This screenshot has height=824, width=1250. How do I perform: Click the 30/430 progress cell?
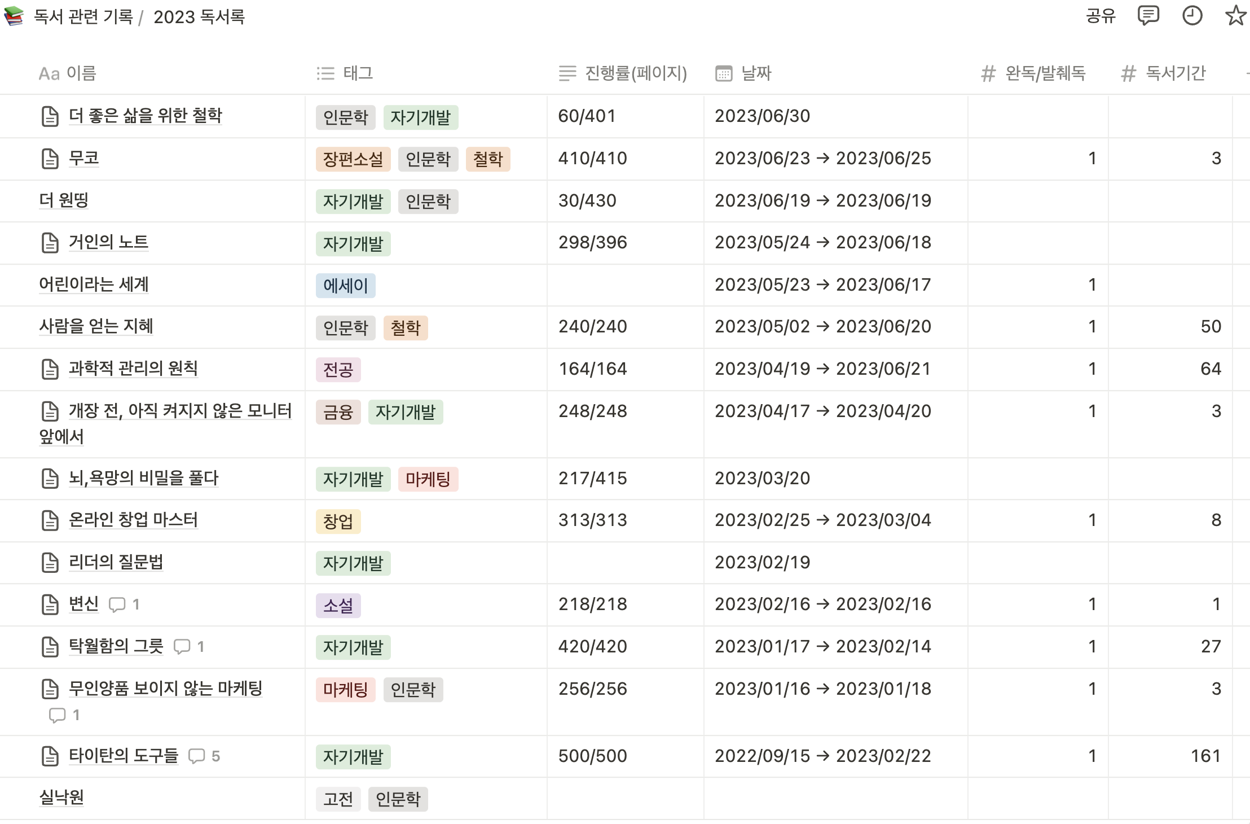(x=625, y=201)
